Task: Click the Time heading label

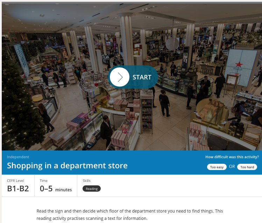Action: pos(44,180)
